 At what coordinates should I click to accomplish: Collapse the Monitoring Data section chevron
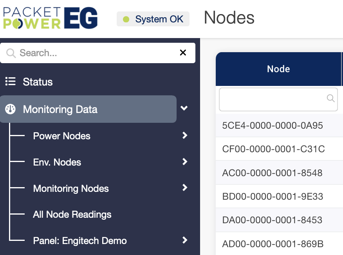pyautogui.click(x=184, y=109)
